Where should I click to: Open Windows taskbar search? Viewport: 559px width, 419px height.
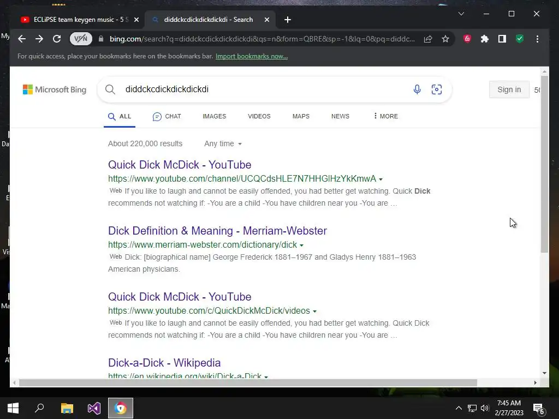coord(39,408)
